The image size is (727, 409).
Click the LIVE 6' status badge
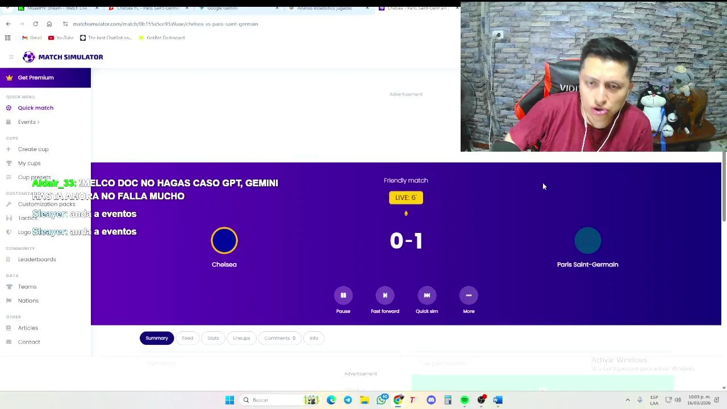pyautogui.click(x=406, y=198)
